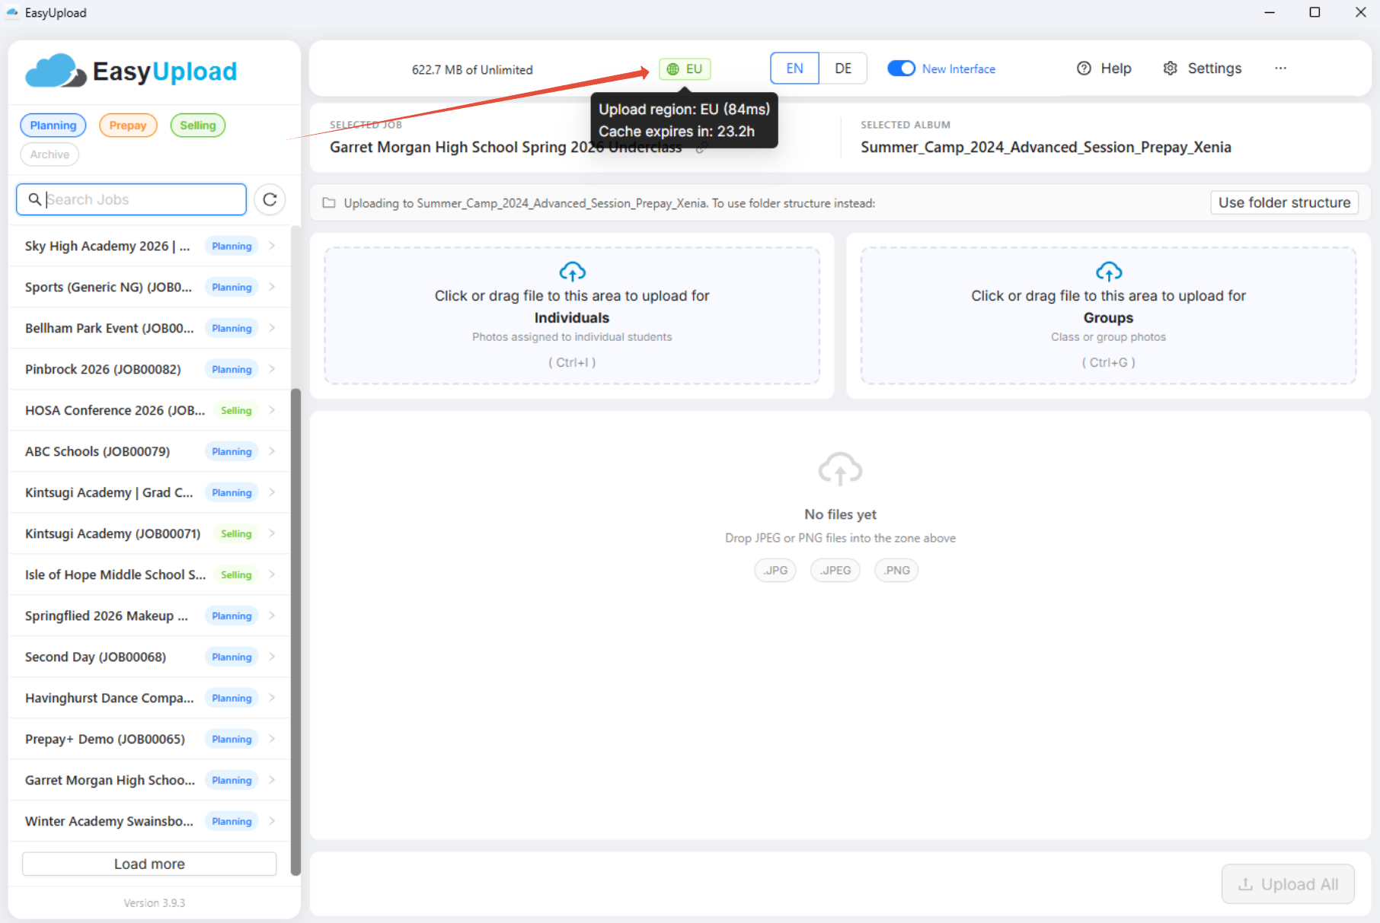Expand the Pinbrock 2026 job chevron
Screen dimensions: 1380x923
click(272, 369)
